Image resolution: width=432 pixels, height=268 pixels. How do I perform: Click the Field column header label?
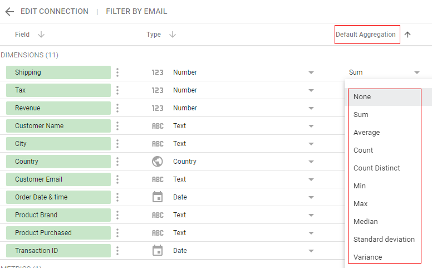point(22,35)
